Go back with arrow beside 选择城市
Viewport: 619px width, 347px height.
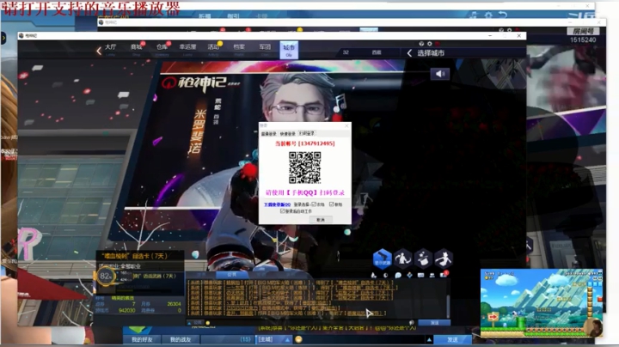click(x=409, y=53)
